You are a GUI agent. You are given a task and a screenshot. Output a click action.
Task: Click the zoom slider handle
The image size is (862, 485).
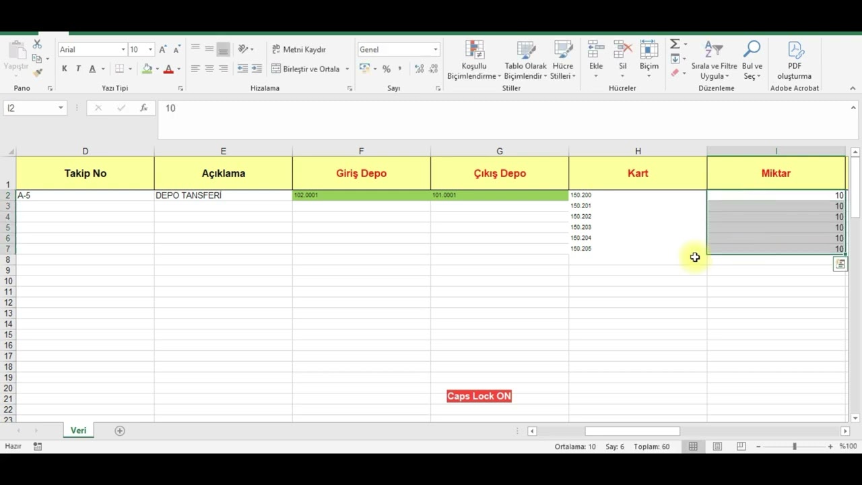point(794,446)
